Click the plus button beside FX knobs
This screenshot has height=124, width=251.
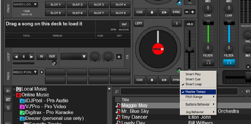pyautogui.click(x=119, y=57)
